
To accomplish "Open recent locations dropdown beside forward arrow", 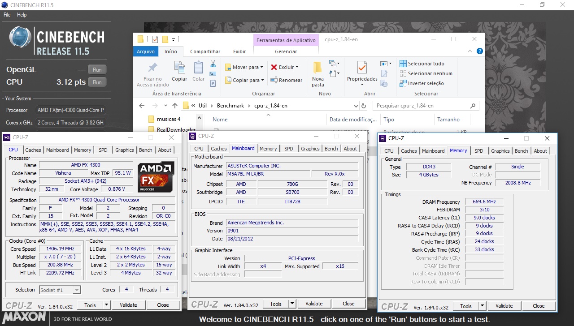I will pyautogui.click(x=165, y=106).
